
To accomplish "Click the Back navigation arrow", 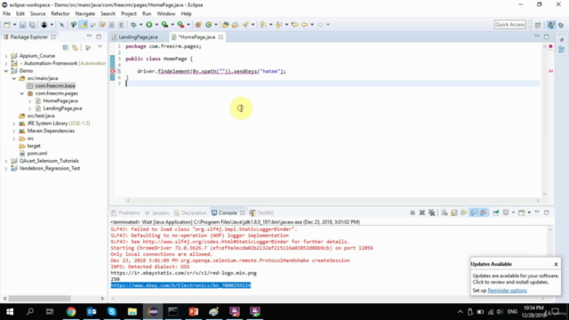I will pyautogui.click(x=304, y=25).
